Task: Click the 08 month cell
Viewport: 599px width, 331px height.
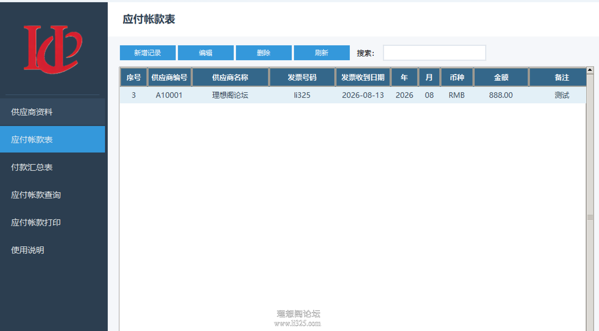Action: [x=429, y=95]
